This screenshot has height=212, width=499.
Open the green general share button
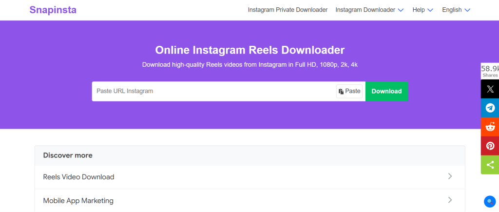click(490, 165)
